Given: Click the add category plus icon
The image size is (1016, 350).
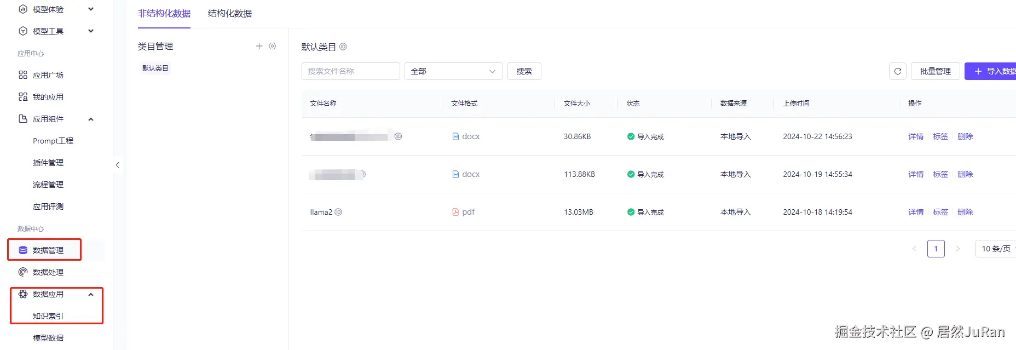Looking at the screenshot, I should pyautogui.click(x=259, y=47).
